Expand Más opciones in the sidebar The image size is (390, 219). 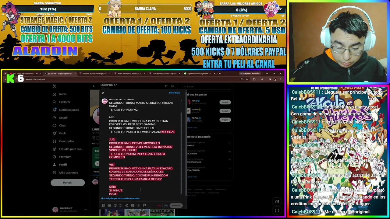pyautogui.click(x=65, y=172)
